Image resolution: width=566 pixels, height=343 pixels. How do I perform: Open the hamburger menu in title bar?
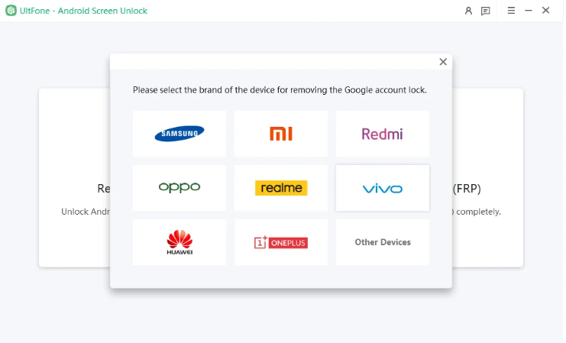coord(510,11)
